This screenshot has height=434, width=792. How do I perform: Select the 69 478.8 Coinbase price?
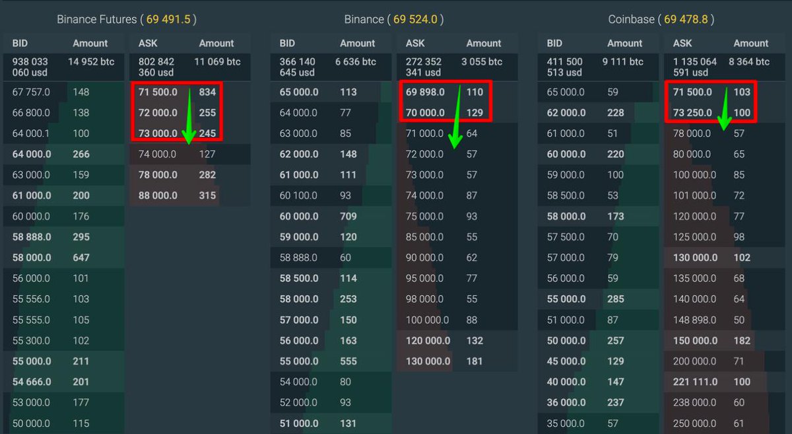[686, 20]
